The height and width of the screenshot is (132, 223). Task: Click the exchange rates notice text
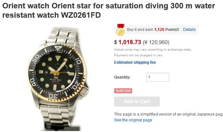tap(153, 50)
